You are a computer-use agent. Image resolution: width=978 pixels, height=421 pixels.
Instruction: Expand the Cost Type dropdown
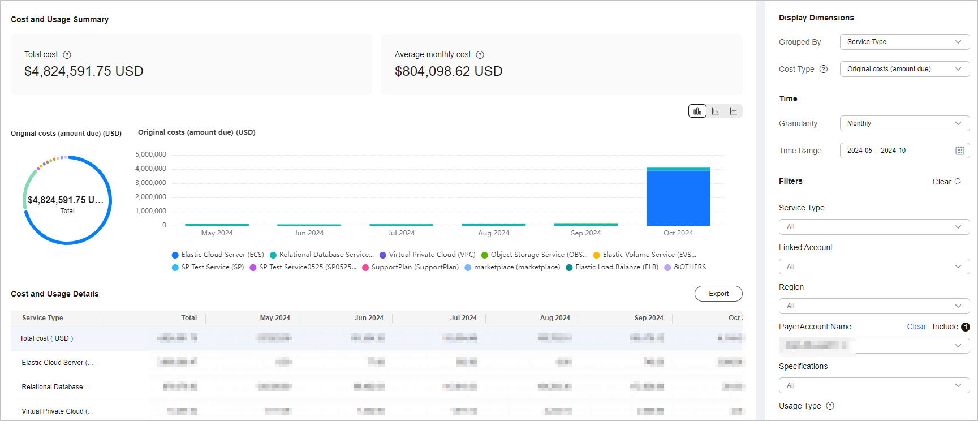point(904,69)
